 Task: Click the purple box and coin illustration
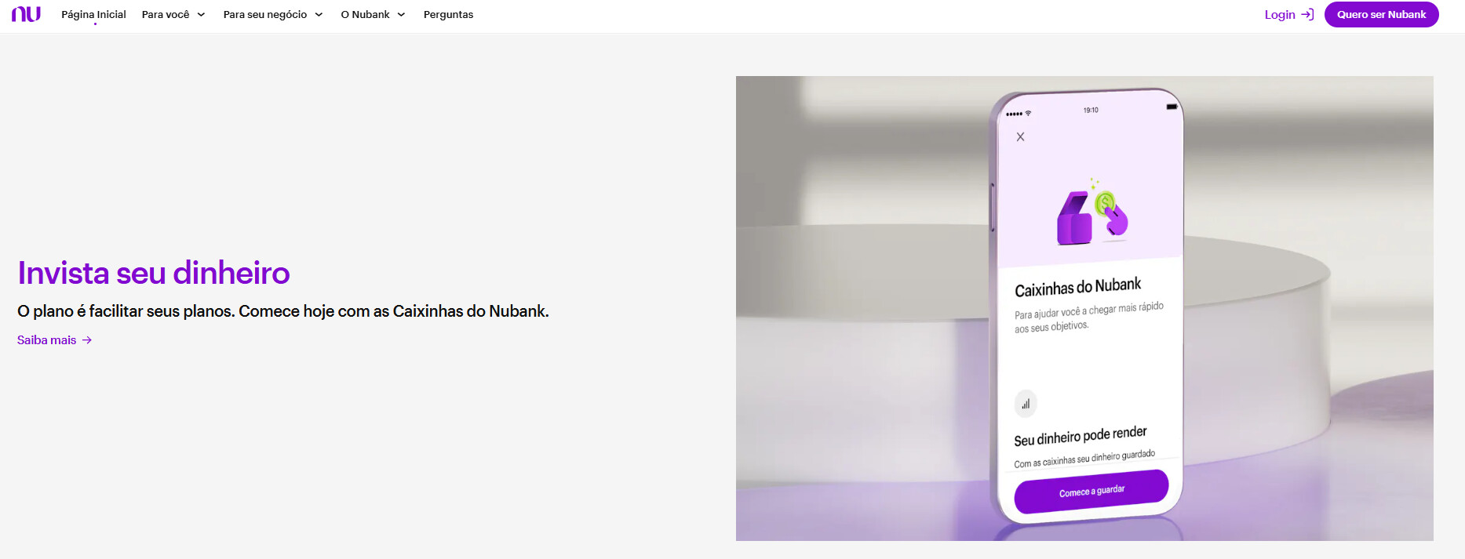tap(1092, 212)
